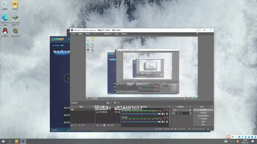This screenshot has width=257, height=144.
Task: Click the 工作室模式 button
Action: [203, 119]
